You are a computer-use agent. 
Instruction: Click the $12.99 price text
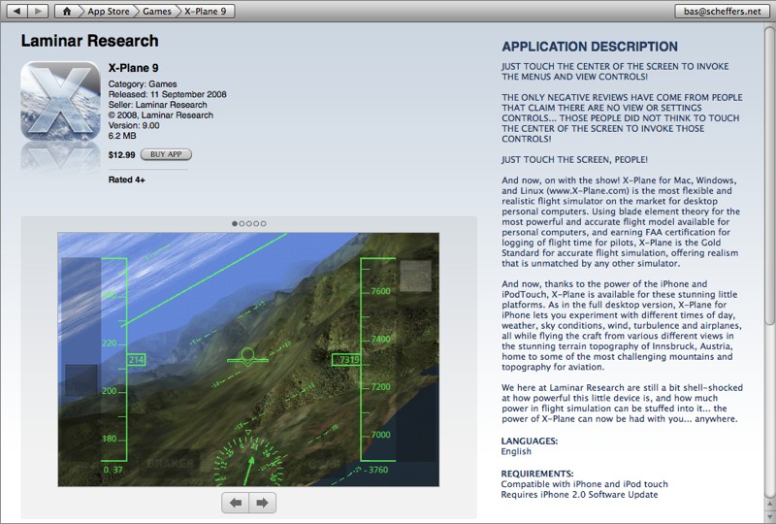(x=122, y=155)
